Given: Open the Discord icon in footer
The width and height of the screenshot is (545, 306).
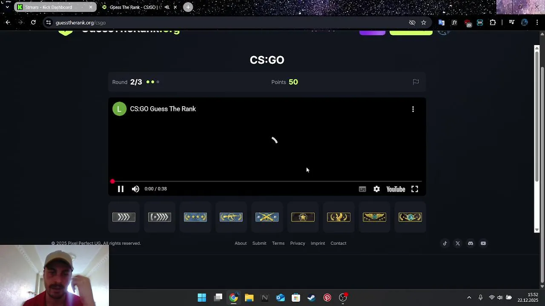Looking at the screenshot, I should click(x=470, y=243).
